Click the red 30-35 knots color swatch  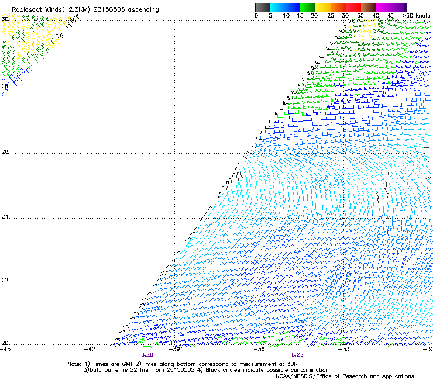(x=353, y=7)
